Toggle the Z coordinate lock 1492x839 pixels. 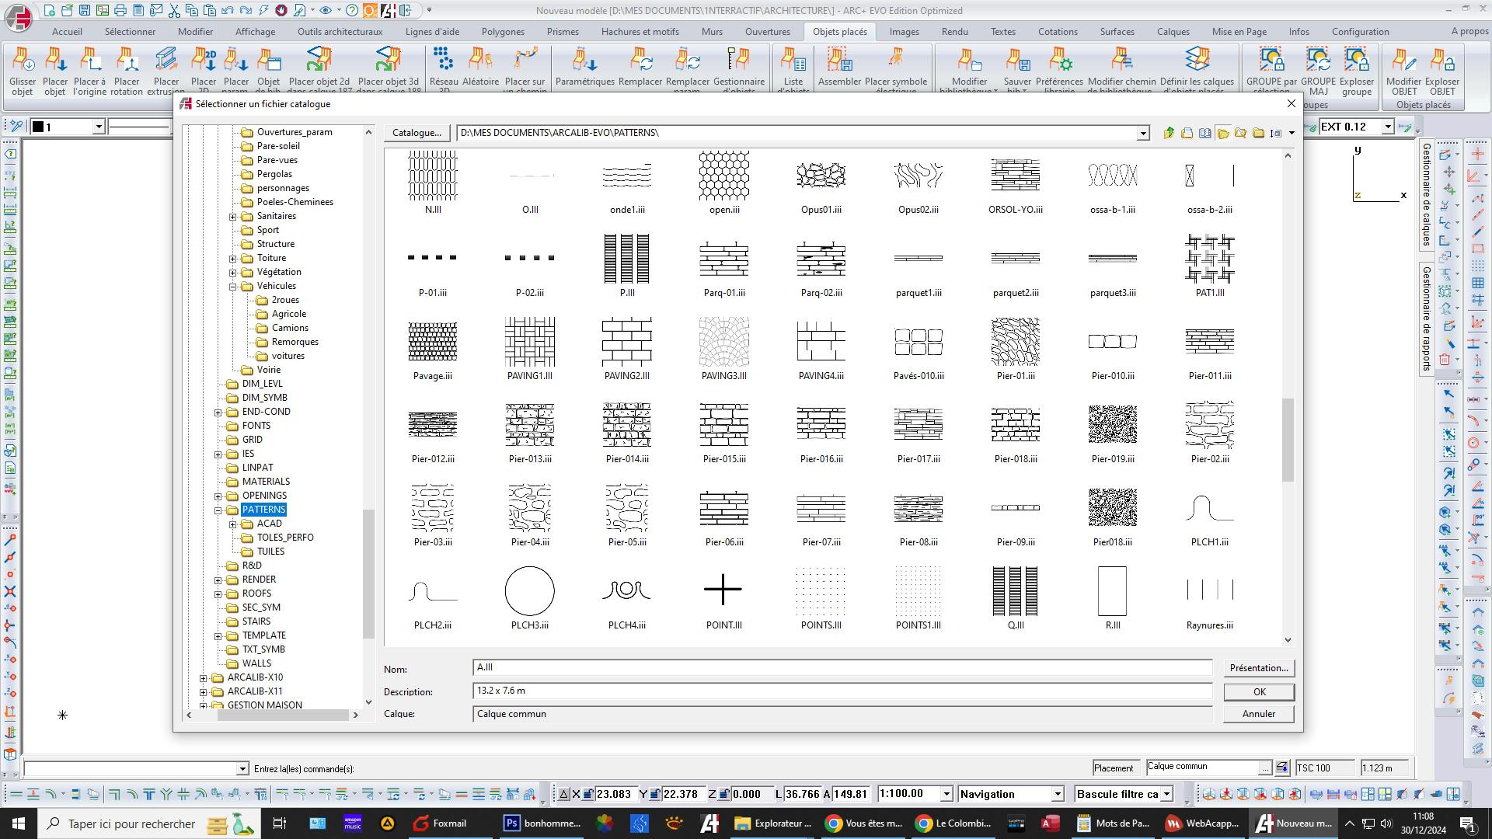point(723,794)
